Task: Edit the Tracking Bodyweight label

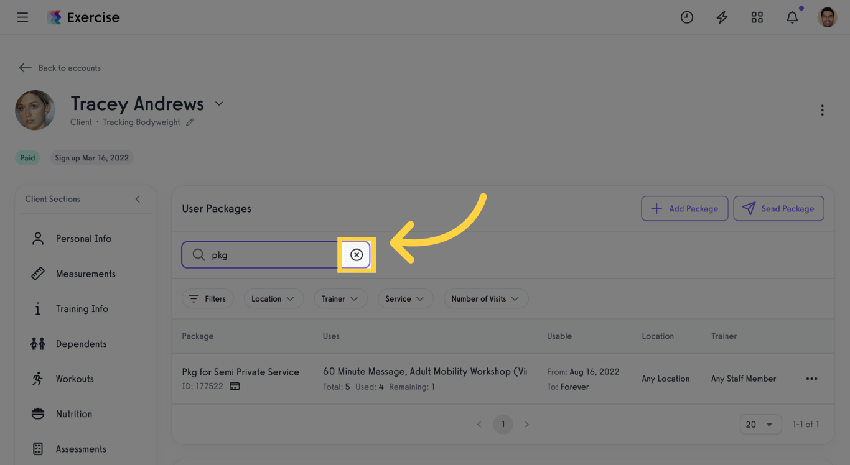Action: pos(190,122)
